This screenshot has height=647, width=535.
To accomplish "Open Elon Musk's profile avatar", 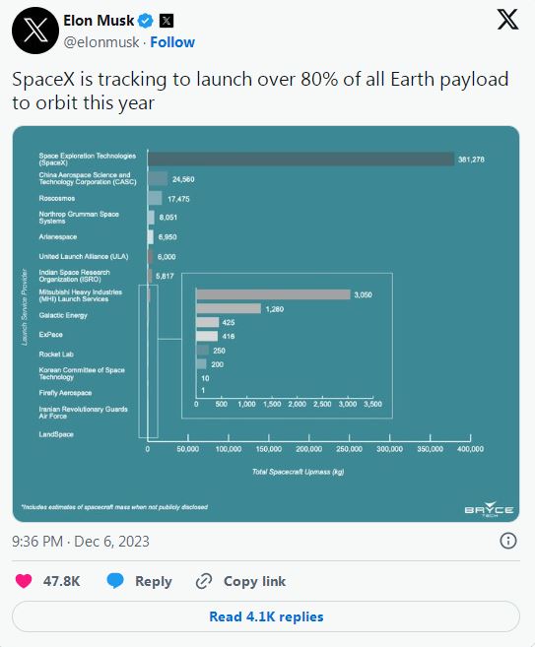I will (x=35, y=31).
